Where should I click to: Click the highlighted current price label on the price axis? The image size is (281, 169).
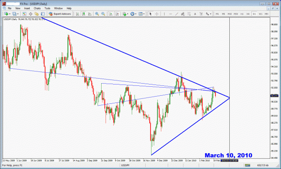click(274, 96)
